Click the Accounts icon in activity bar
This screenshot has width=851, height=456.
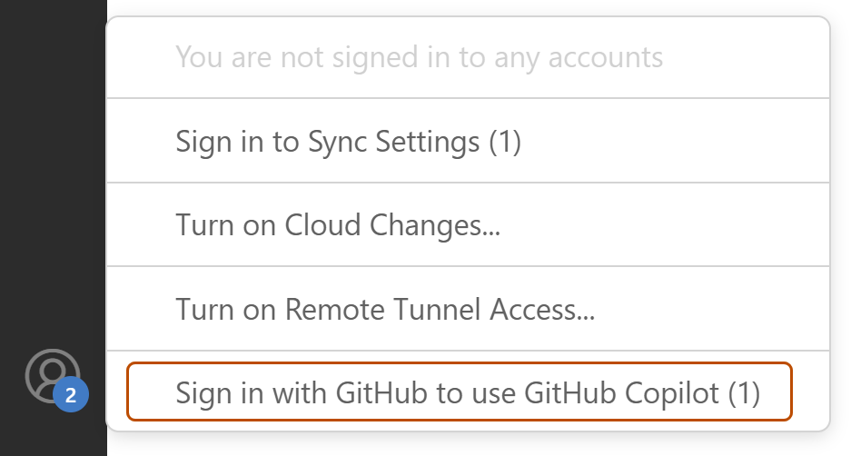coord(50,373)
